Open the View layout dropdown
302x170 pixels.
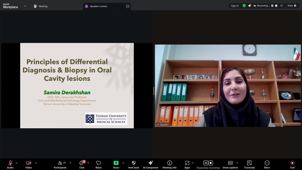pos(291,6)
